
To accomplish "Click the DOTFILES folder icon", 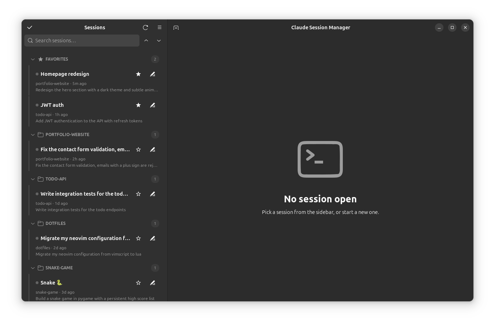I will [41, 223].
